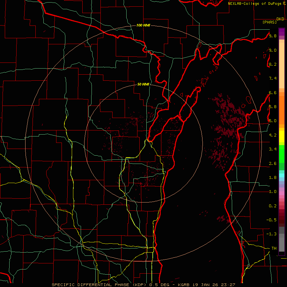Click the 4.2 legend value
This screenshot has width=287, height=287.
273,135
